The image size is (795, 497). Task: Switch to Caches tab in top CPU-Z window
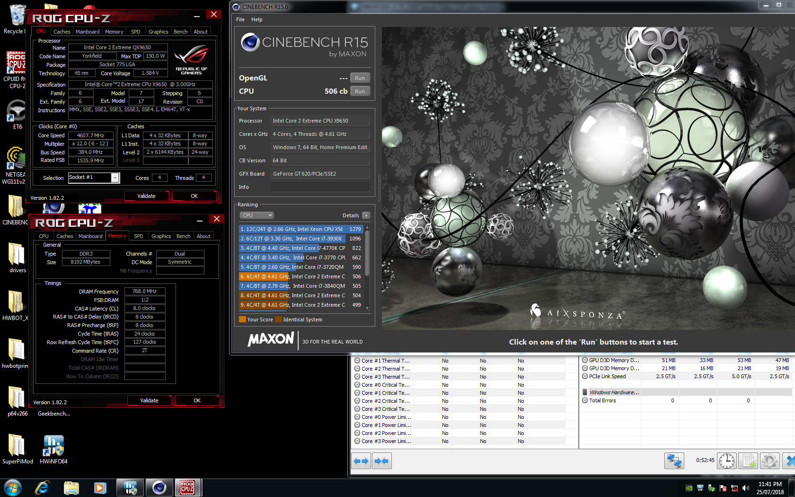point(62,32)
